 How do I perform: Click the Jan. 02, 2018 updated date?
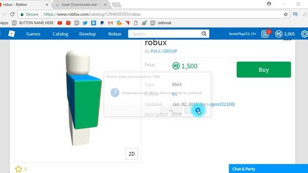pos(185,104)
